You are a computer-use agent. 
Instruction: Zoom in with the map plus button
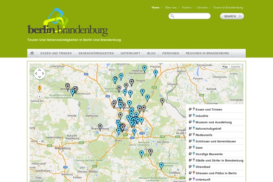40,96
